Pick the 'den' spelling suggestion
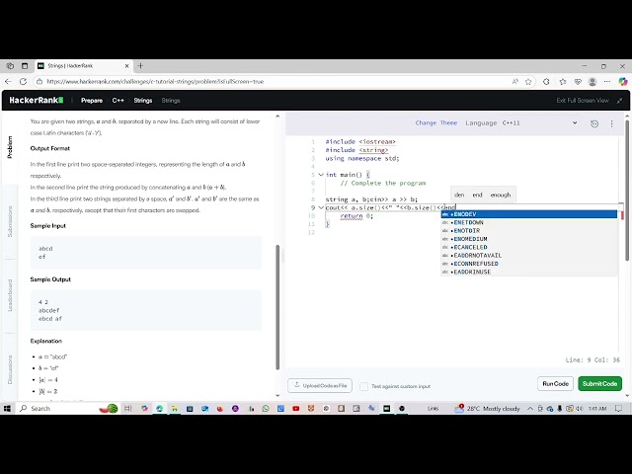The height and width of the screenshot is (474, 632). [459, 195]
